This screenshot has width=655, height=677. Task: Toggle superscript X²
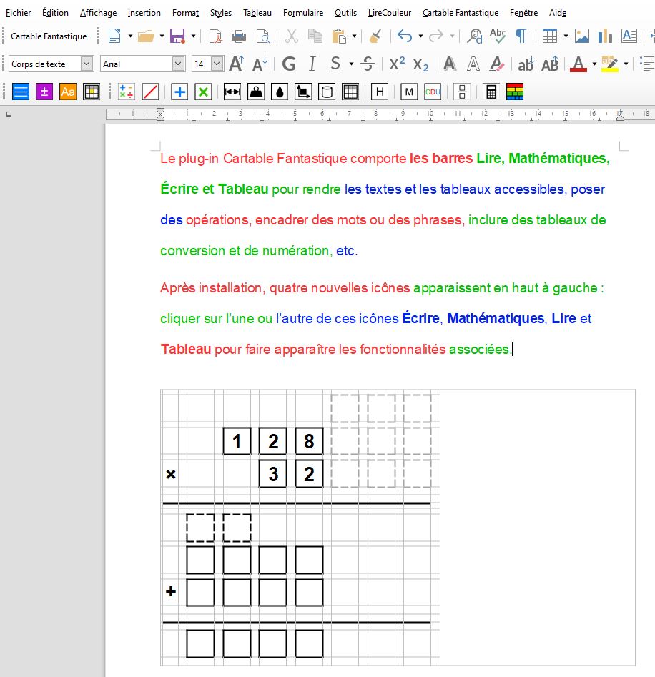pyautogui.click(x=397, y=64)
